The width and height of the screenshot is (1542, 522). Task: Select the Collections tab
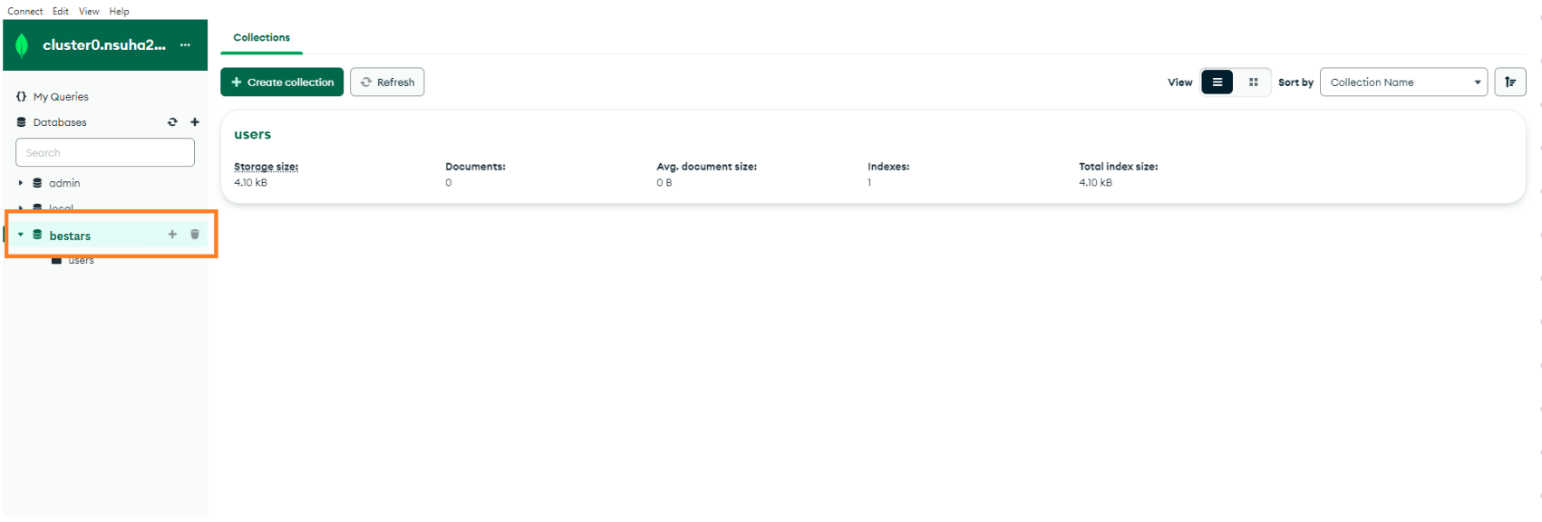click(261, 38)
